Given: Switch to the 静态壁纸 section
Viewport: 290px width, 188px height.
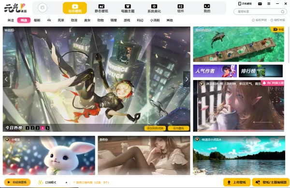Looking at the screenshot, I should coord(101,8).
